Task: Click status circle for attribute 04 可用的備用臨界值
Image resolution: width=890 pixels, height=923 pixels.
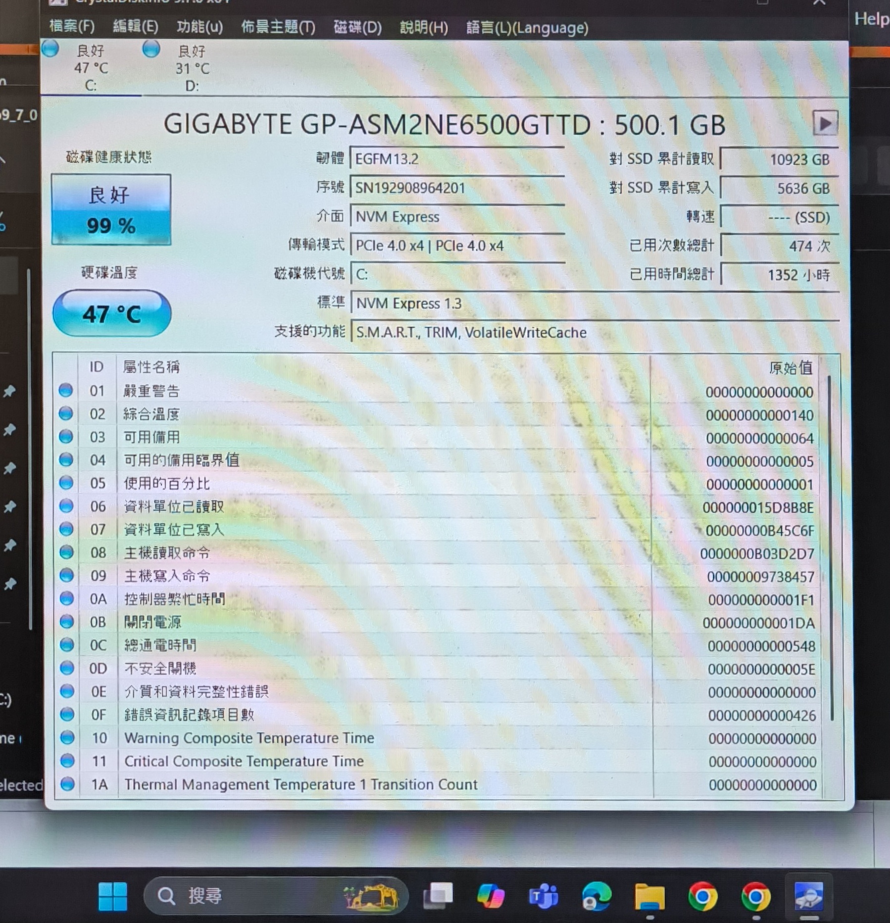Action: tap(66, 460)
